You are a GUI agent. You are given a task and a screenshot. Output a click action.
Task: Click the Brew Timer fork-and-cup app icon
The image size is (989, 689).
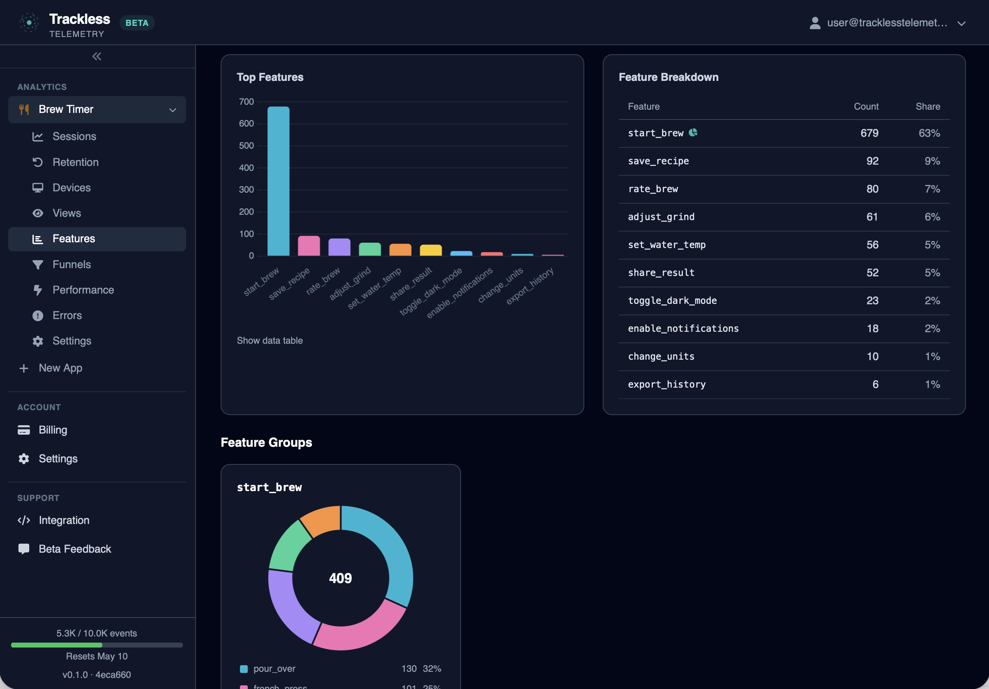click(24, 109)
